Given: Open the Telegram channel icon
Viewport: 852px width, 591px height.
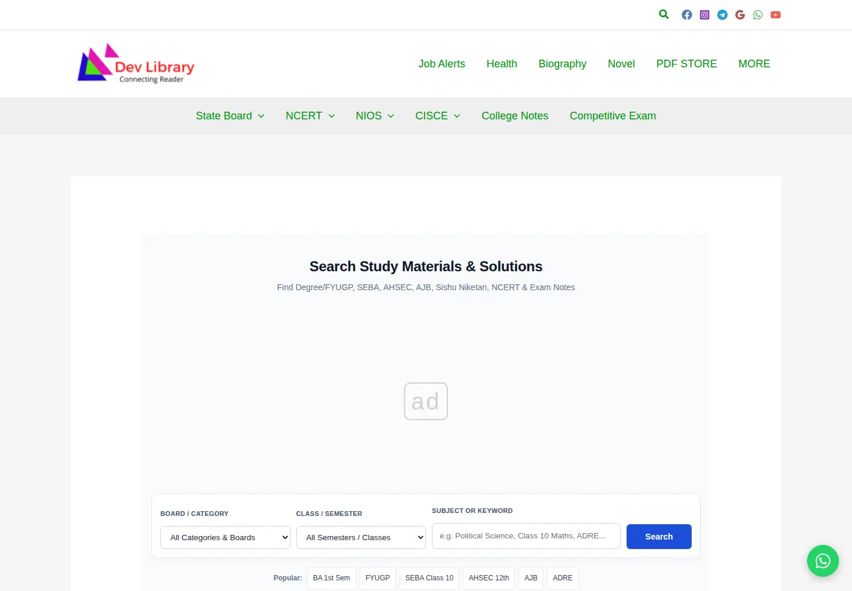Looking at the screenshot, I should click(722, 15).
